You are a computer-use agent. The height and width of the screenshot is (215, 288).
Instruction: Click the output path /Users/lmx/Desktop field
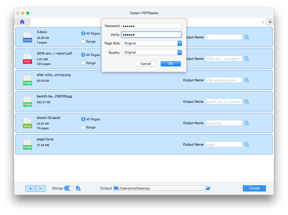[x=159, y=188]
